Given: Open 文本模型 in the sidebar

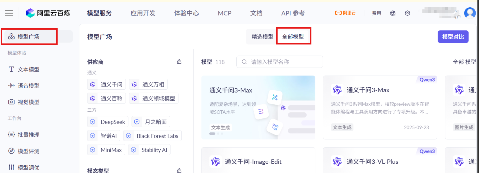Looking at the screenshot, I should click(29, 69).
